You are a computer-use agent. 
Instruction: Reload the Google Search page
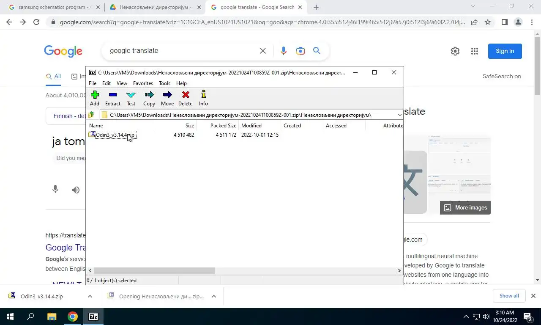36,22
